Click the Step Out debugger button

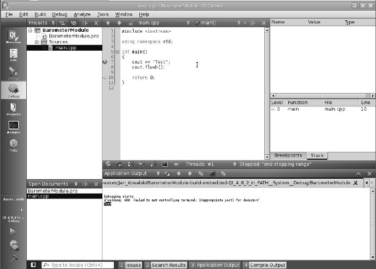153,164
